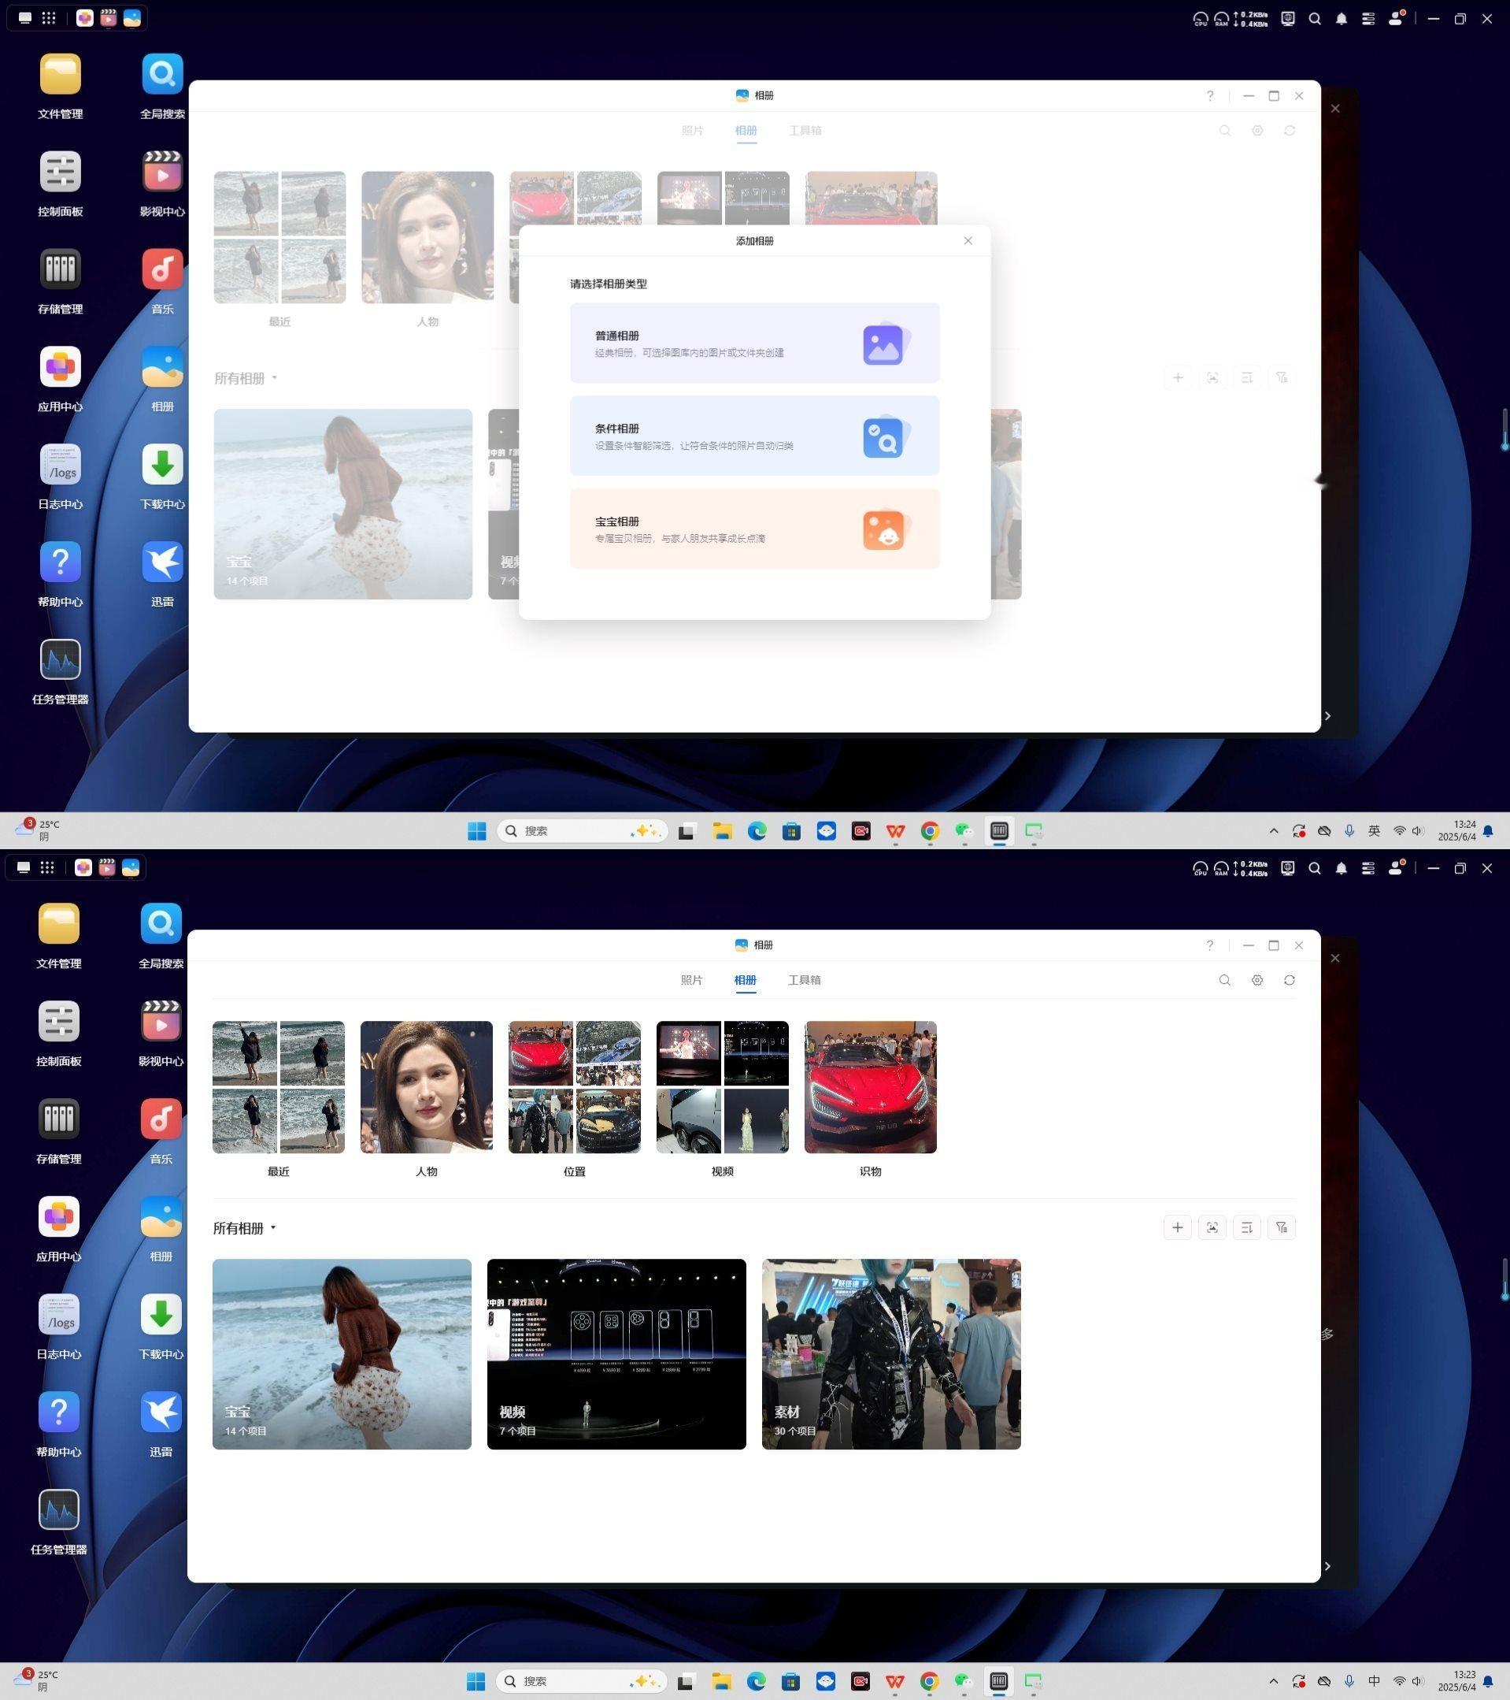Screen dimensions: 1510x1700
Task: Click CPU monitor icon in upper screenshot topbar
Action: pyautogui.click(x=1200, y=18)
